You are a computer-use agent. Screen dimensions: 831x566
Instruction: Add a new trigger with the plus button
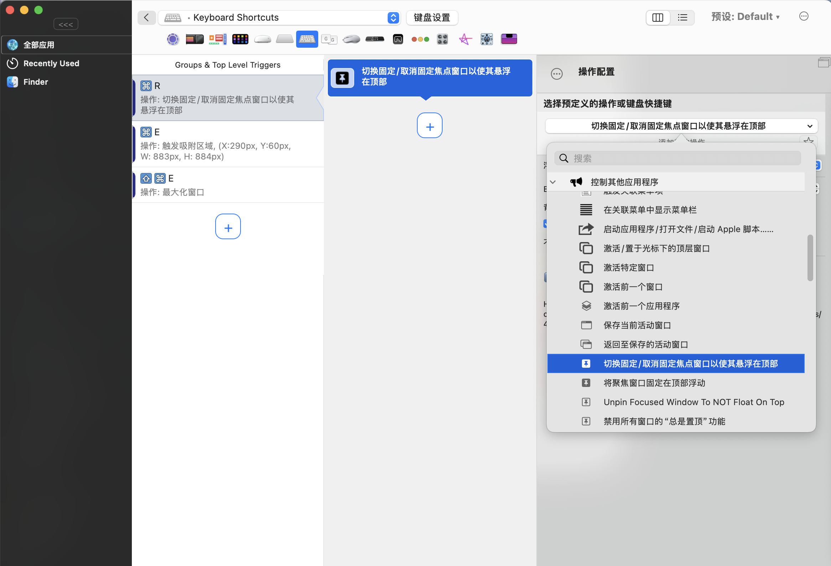click(228, 227)
